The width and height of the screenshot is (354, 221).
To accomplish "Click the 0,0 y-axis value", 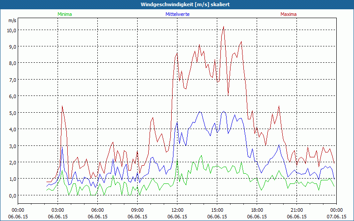I will [13, 196].
